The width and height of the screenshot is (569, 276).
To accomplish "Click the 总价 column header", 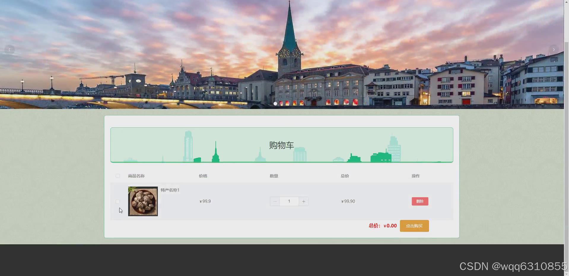I will 345,176.
